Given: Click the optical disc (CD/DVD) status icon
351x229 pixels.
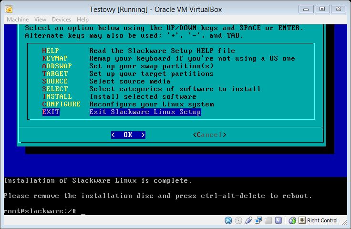Looking at the screenshot, I should point(238,220).
